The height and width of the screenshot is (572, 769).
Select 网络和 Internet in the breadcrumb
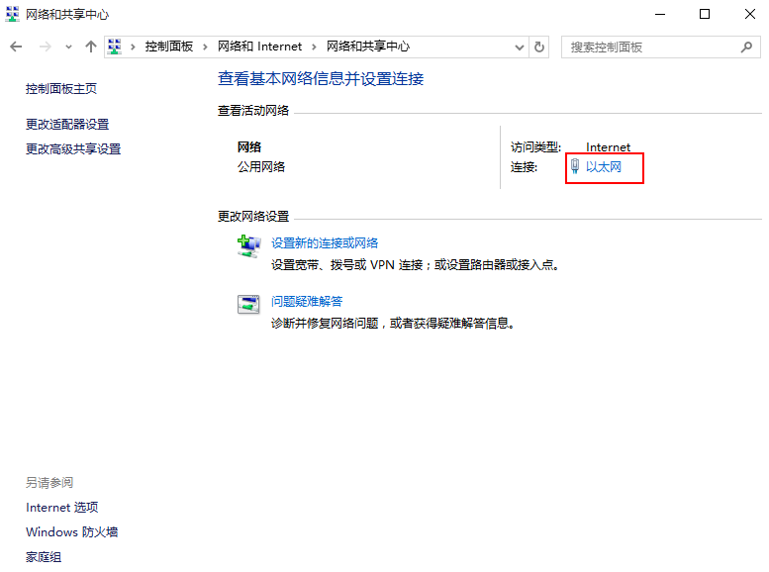click(x=260, y=47)
